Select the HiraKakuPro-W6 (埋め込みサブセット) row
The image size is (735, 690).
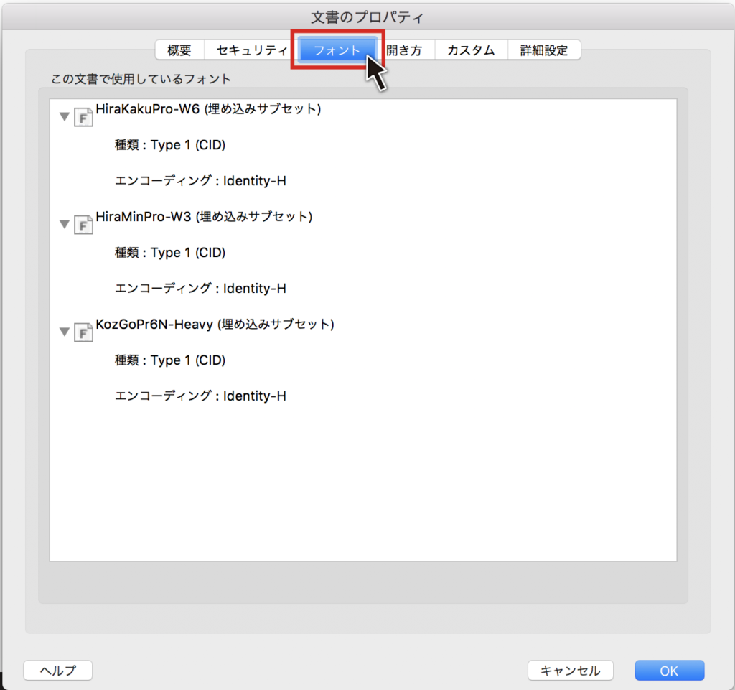[x=208, y=109]
